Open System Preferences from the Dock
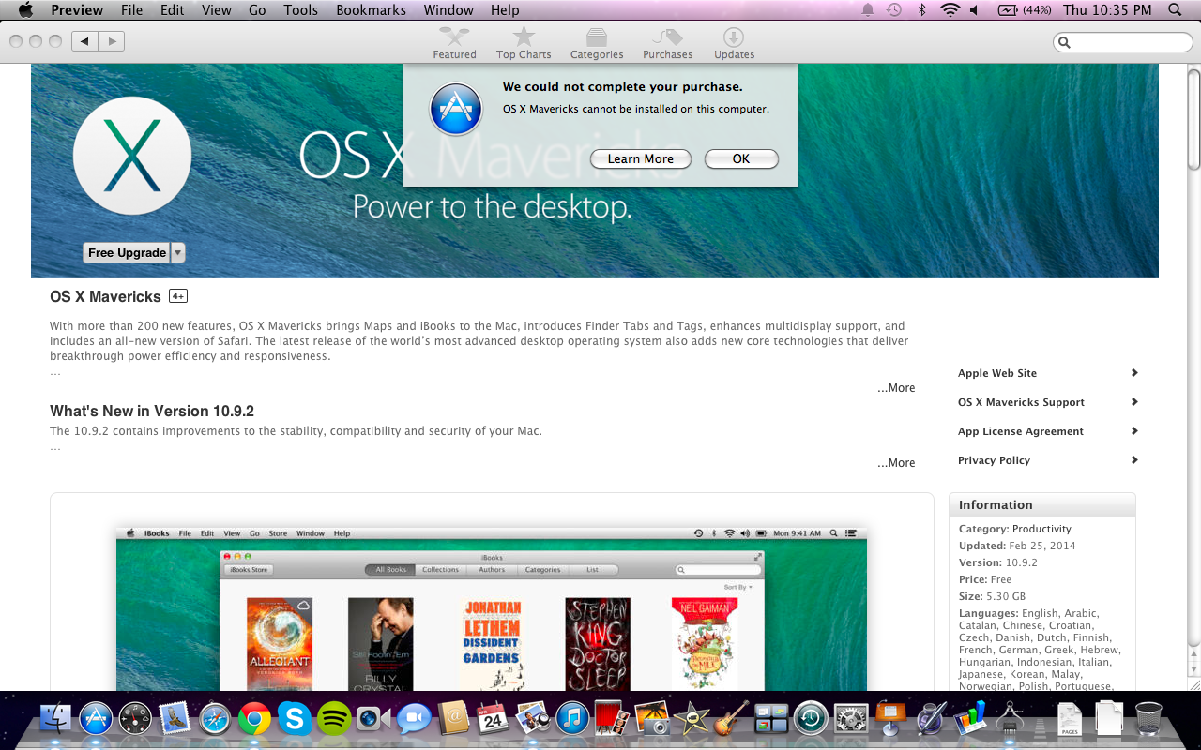 [851, 719]
